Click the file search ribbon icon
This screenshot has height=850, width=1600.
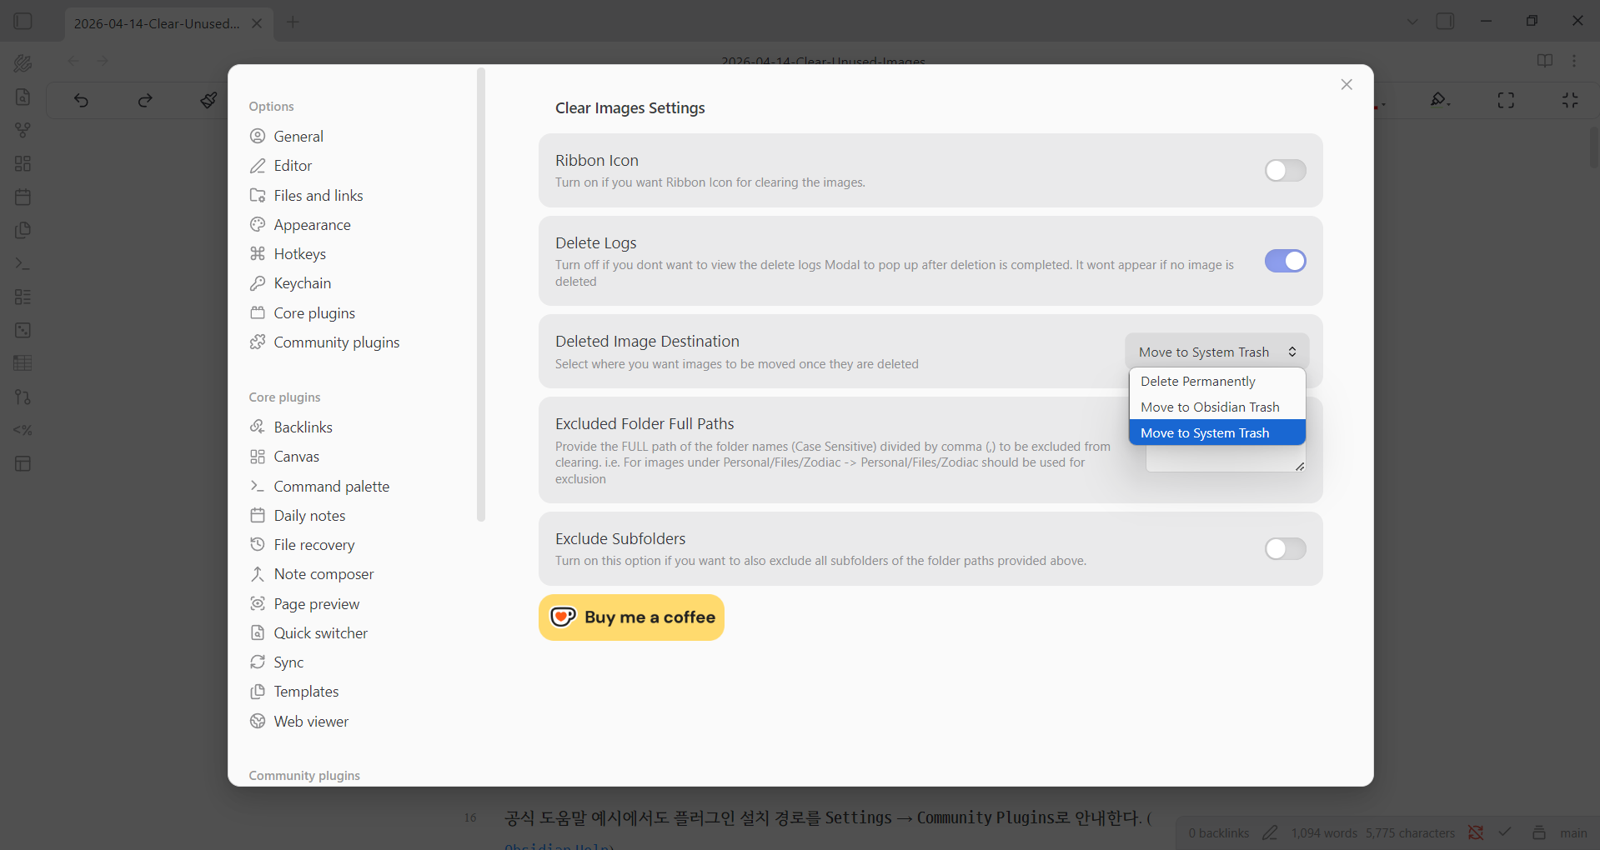point(23,97)
